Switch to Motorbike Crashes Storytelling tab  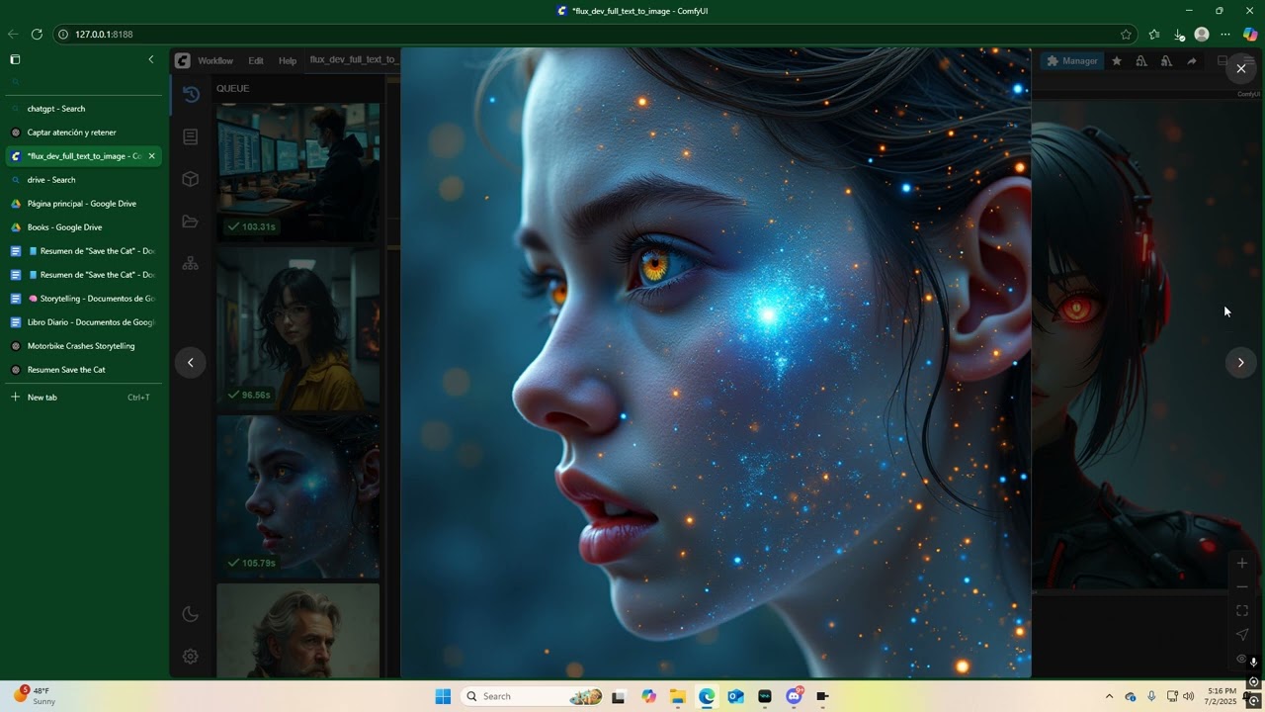83,346
